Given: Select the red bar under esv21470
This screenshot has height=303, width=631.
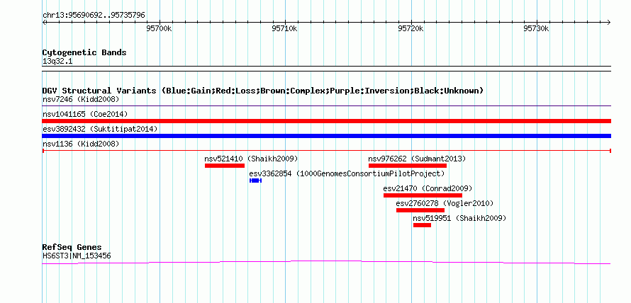Looking at the screenshot, I should (x=423, y=195).
